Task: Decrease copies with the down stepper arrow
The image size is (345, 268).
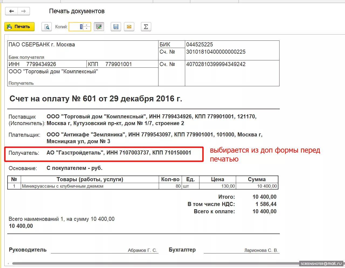Action: point(87,28)
